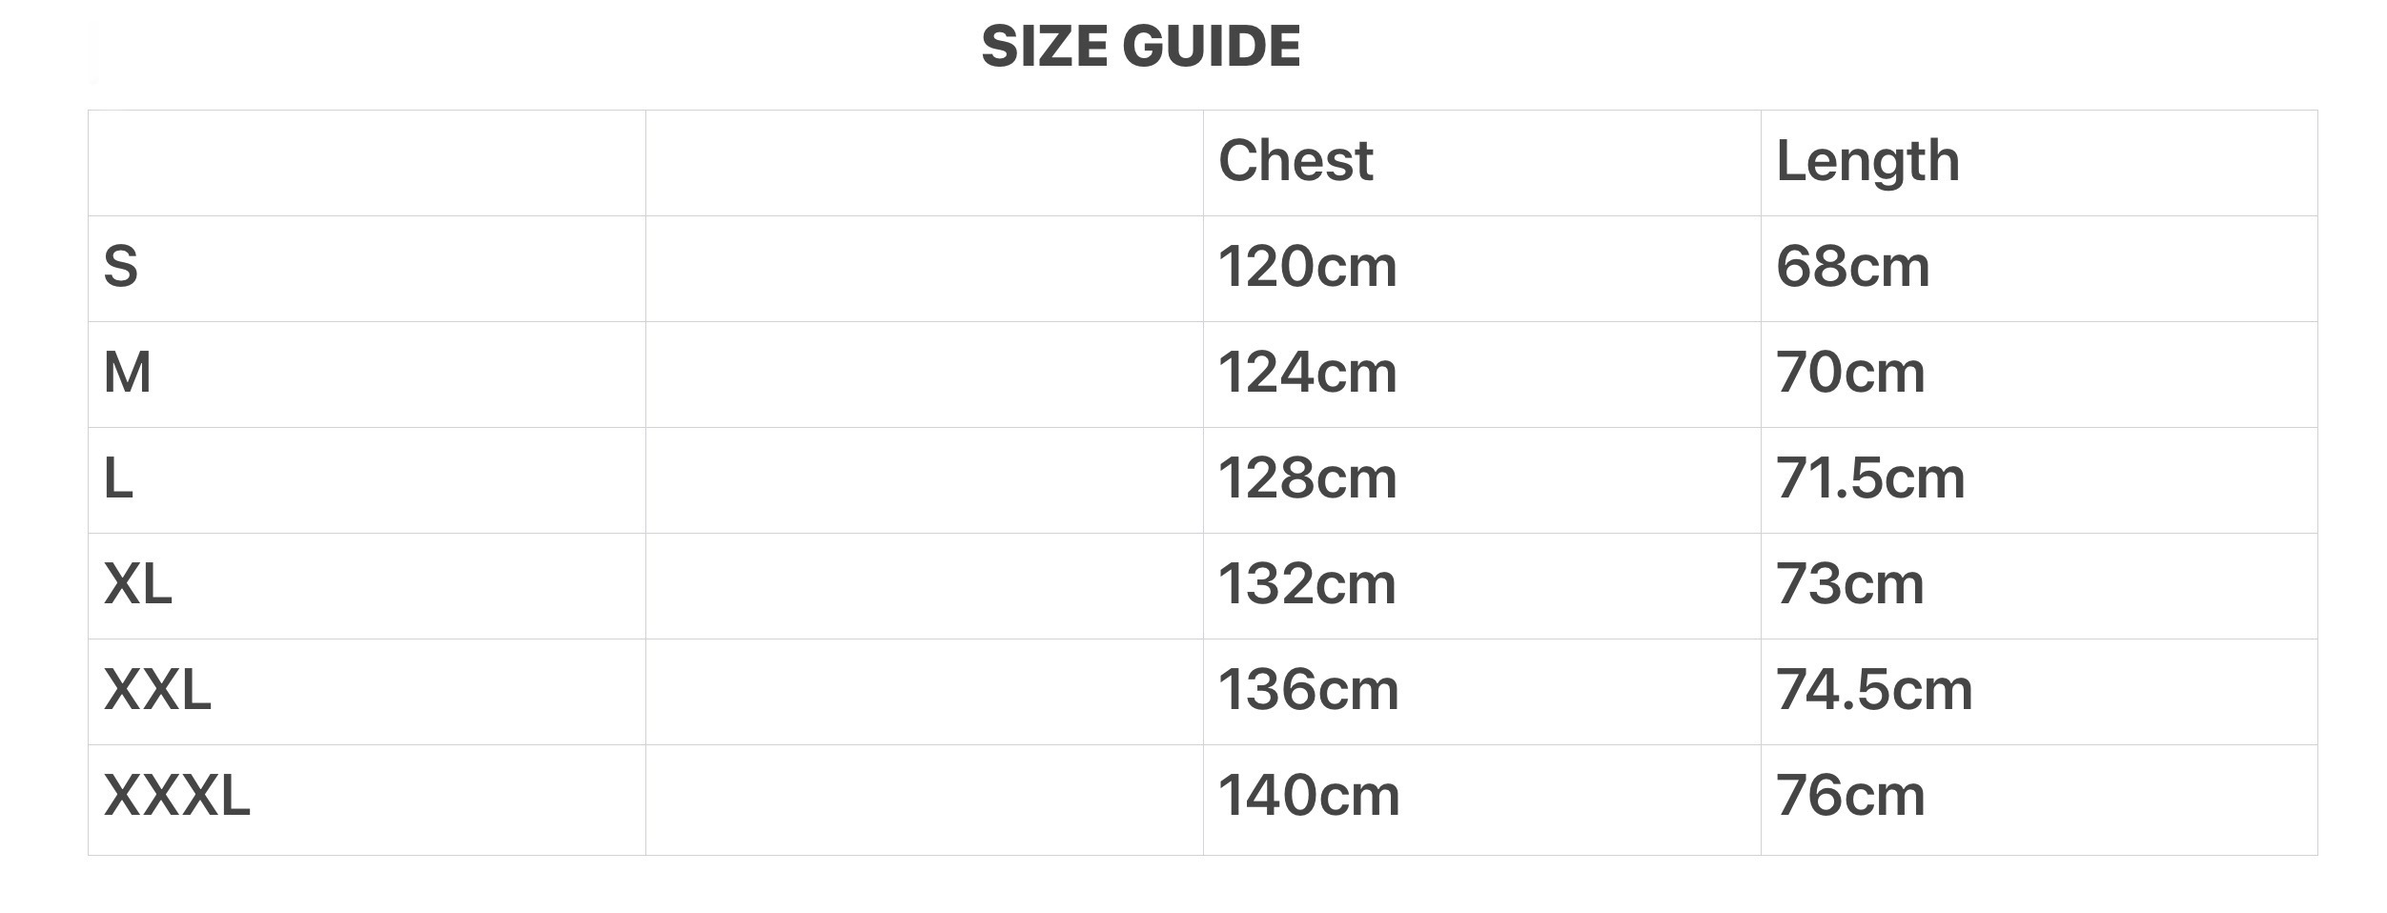2387x913 pixels.
Task: Click the 128cm chest measurement cell
Action: pyautogui.click(x=1307, y=478)
